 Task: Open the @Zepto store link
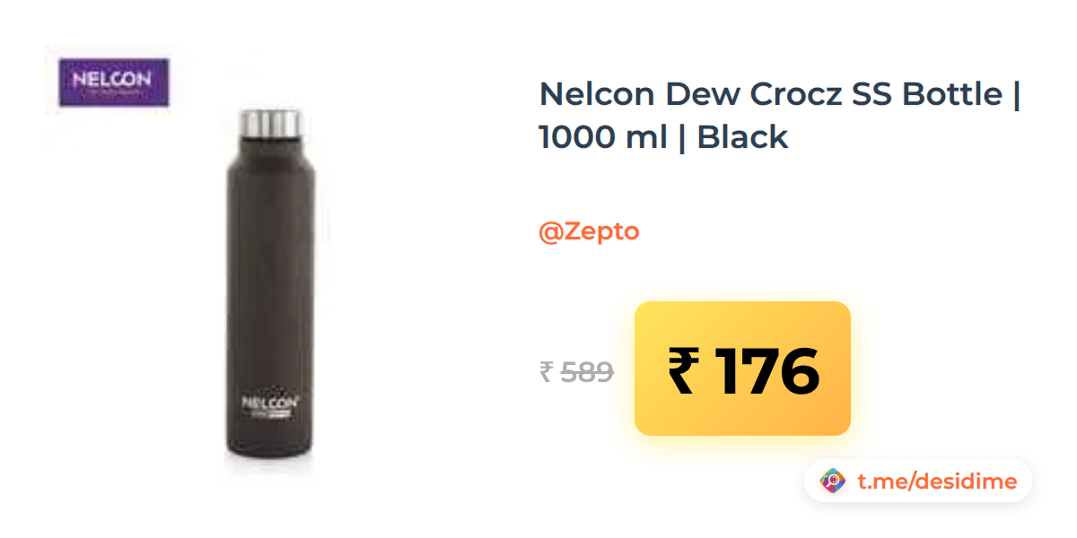(x=589, y=231)
